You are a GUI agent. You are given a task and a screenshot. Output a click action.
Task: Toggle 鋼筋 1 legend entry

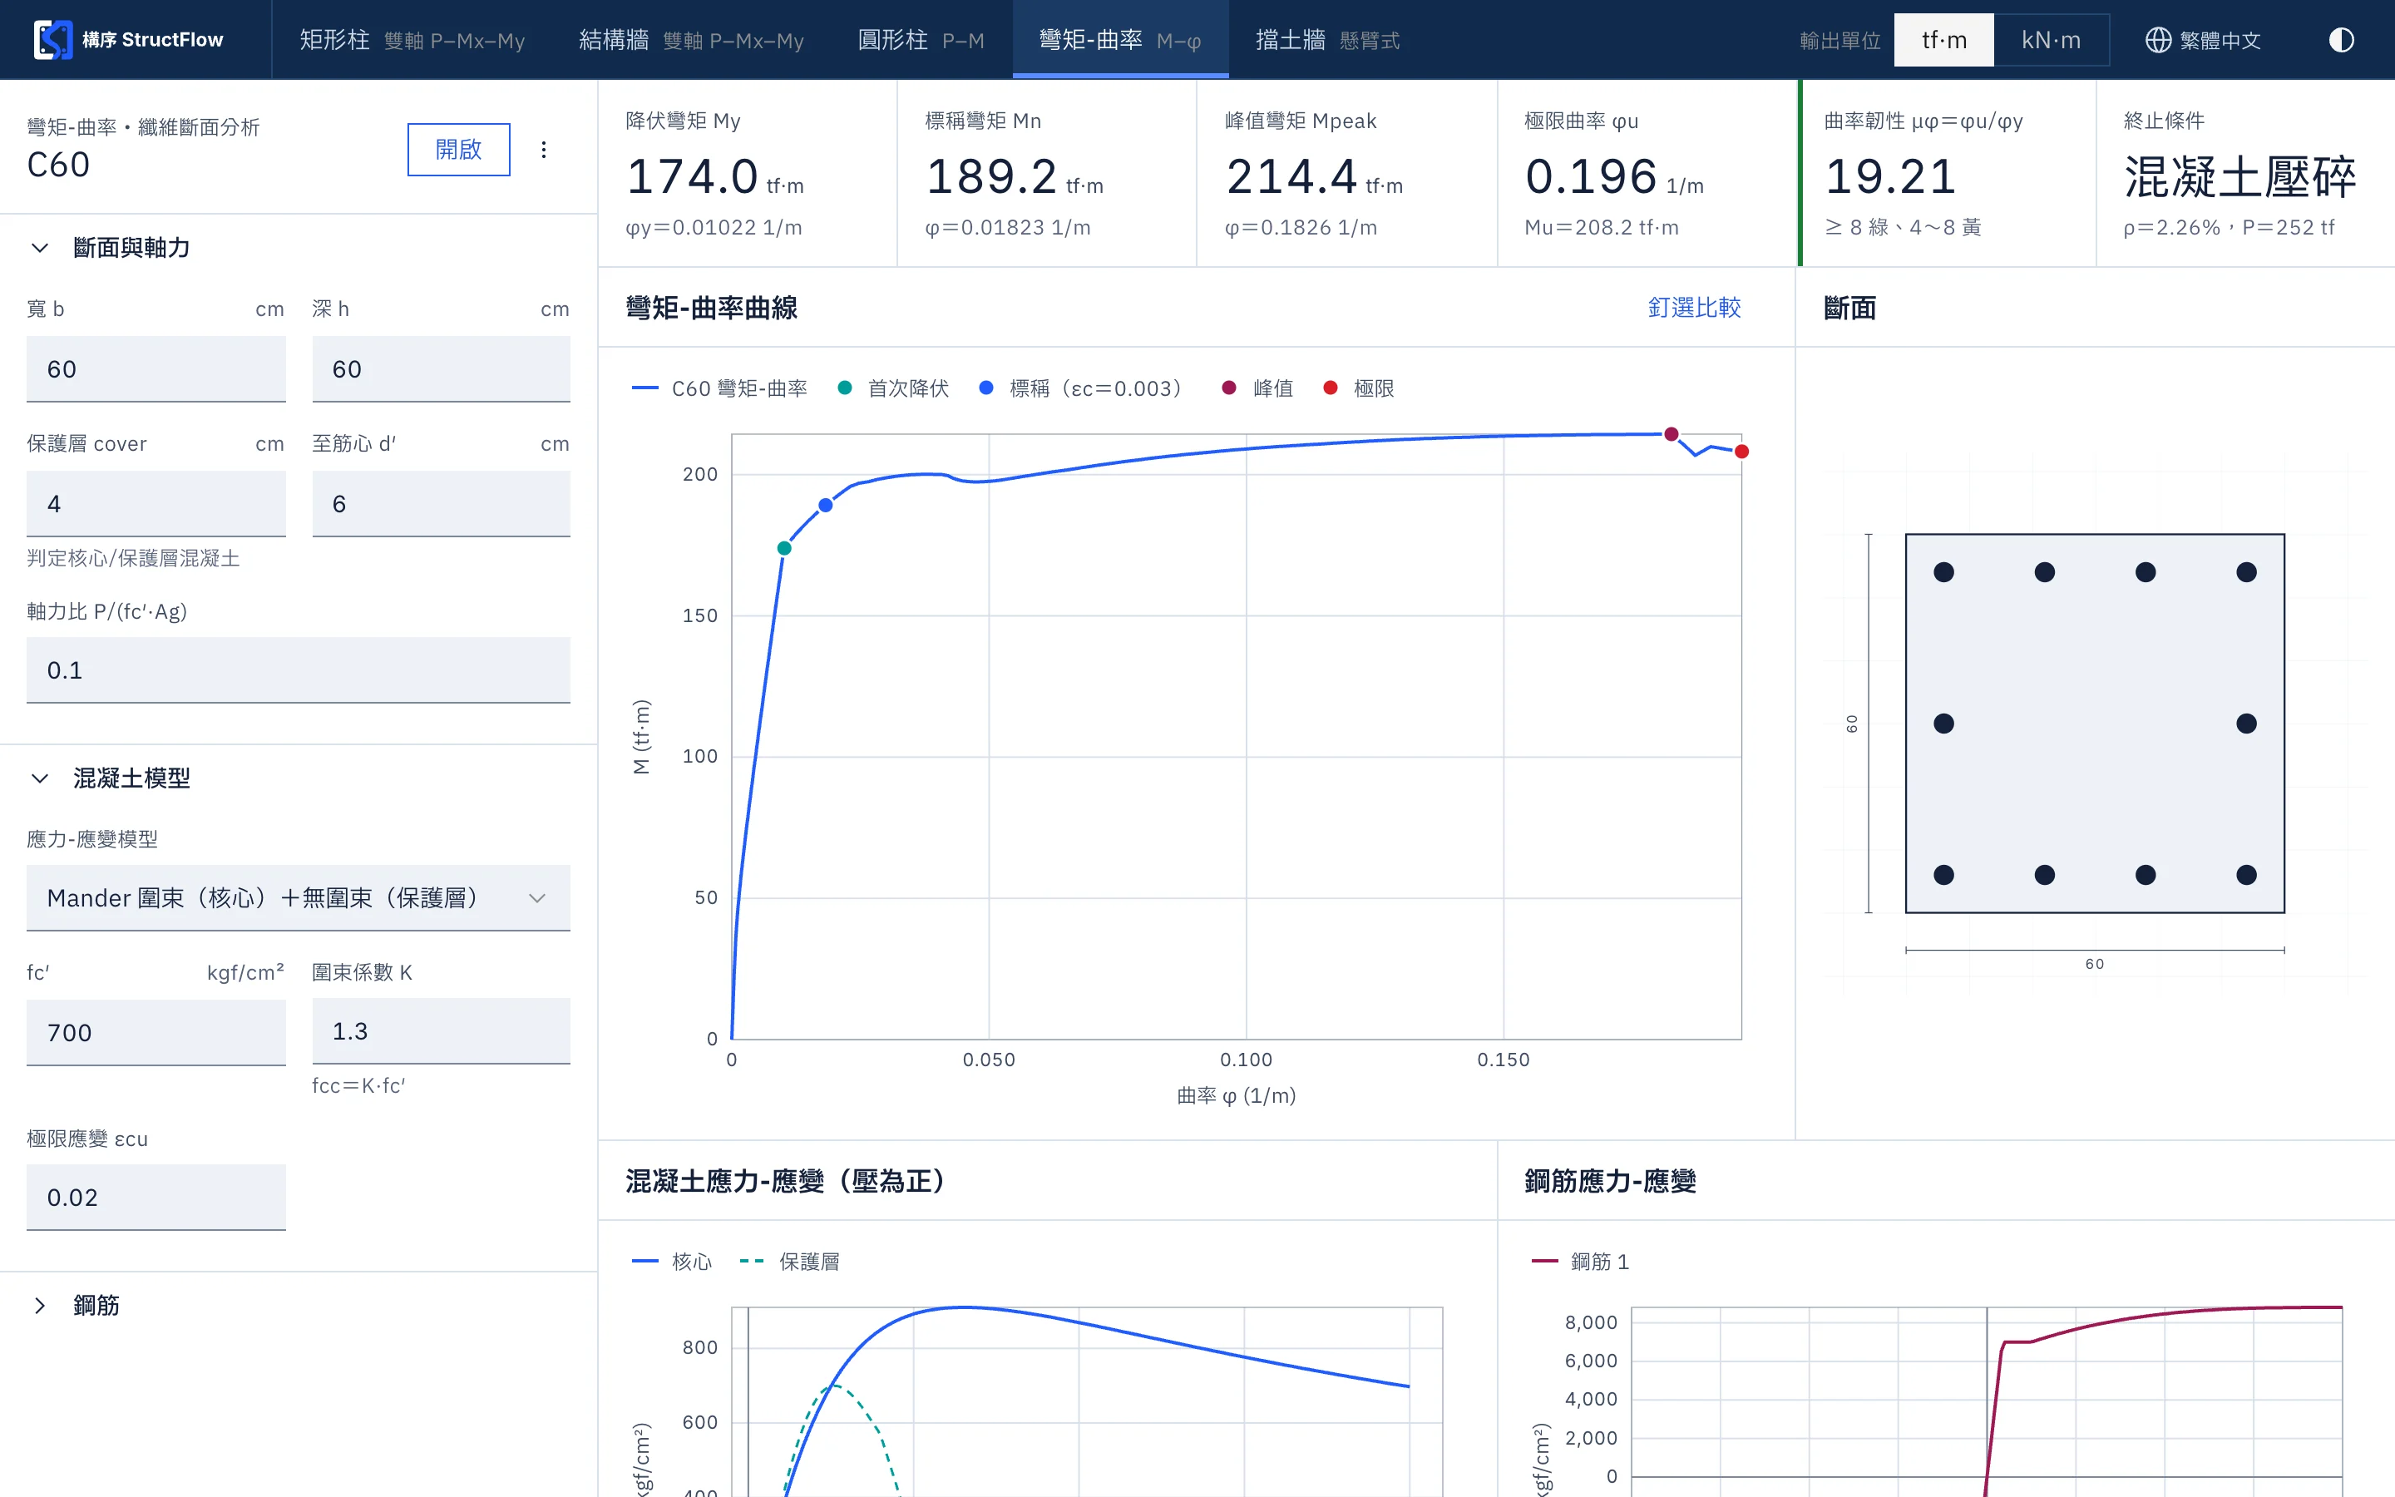tap(1581, 1262)
